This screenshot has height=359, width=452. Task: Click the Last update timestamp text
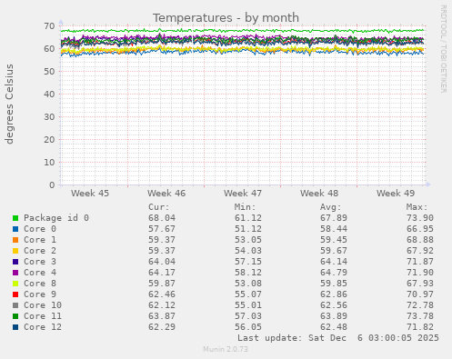[338, 338]
